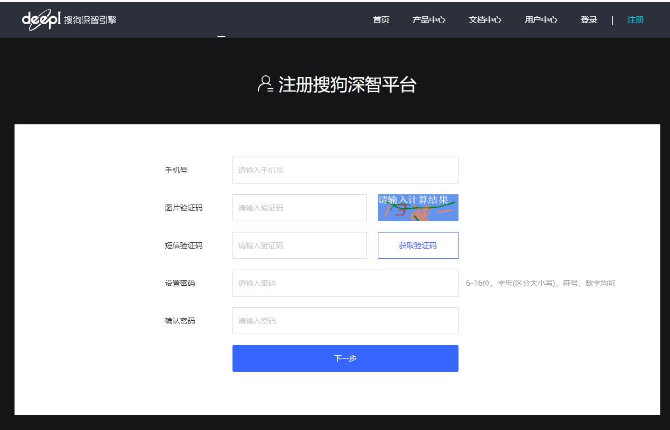Click the 短信验证码 label
This screenshot has width=670, height=430.
coord(184,245)
